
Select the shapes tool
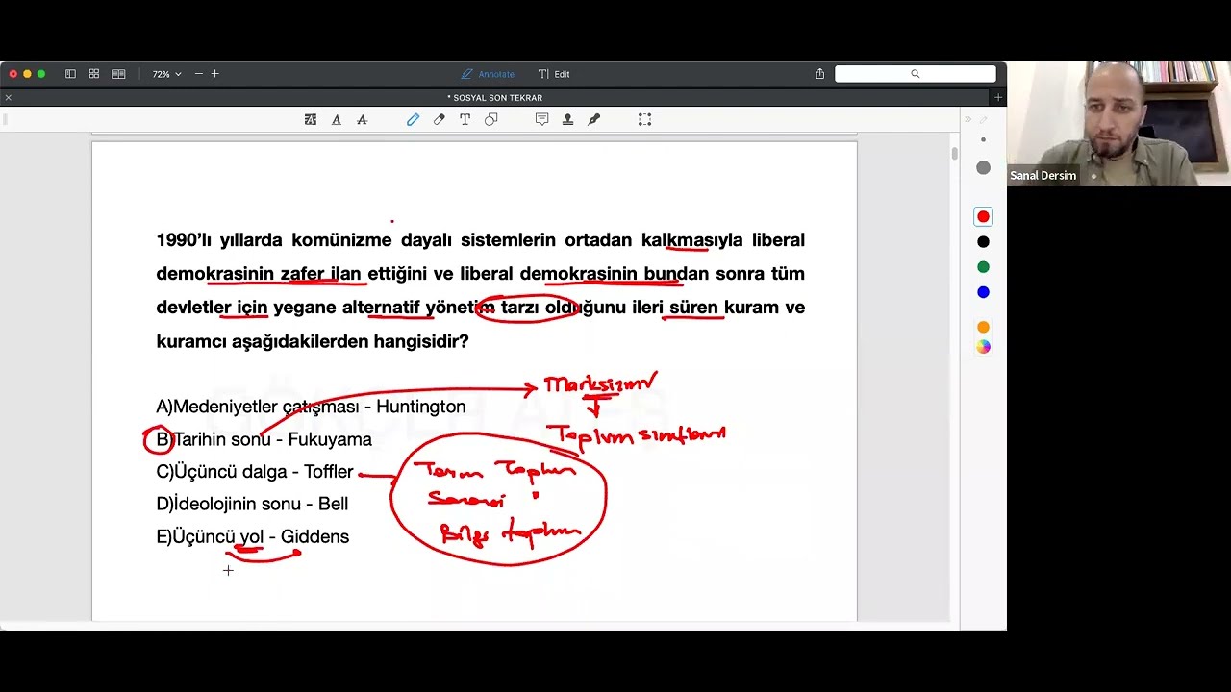(490, 119)
